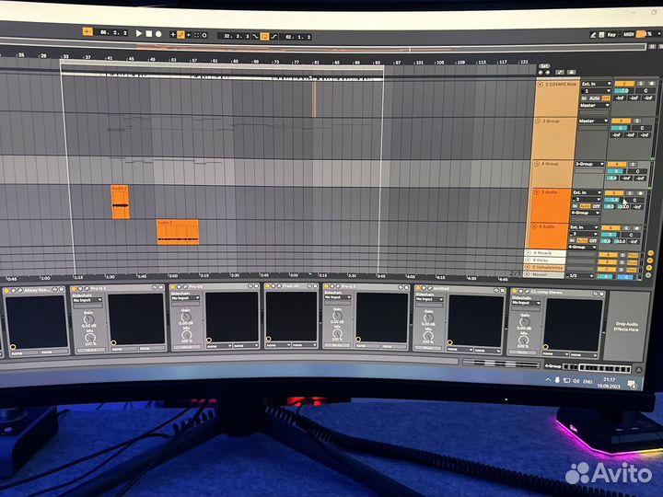Click the device activator on C1 comp Stereo
The image size is (663, 497).
pyautogui.click(x=516, y=291)
